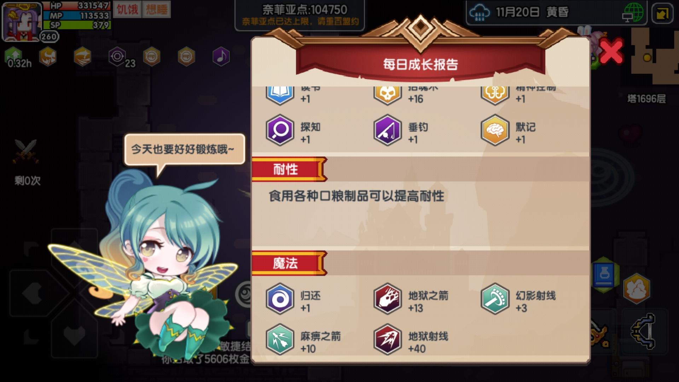679x382 pixels.
Task: Click the 幻影射线 phantom ray spell icon
Action: click(495, 299)
